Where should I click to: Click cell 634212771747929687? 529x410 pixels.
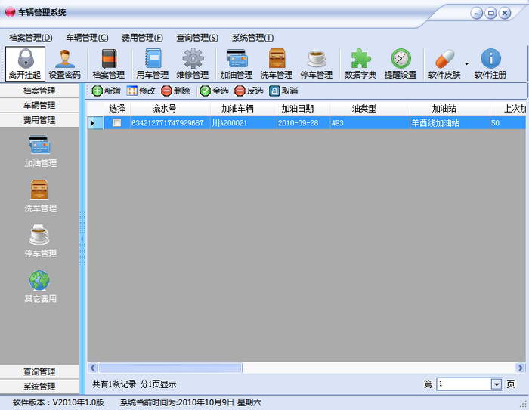click(x=170, y=123)
